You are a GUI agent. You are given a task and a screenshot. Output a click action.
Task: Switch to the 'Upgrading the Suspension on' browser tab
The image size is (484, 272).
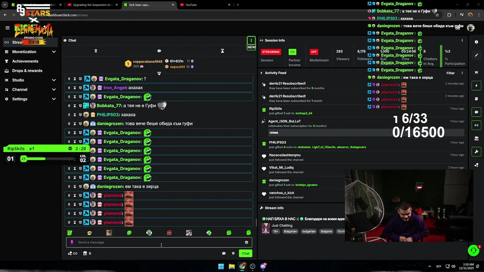[x=92, y=5]
